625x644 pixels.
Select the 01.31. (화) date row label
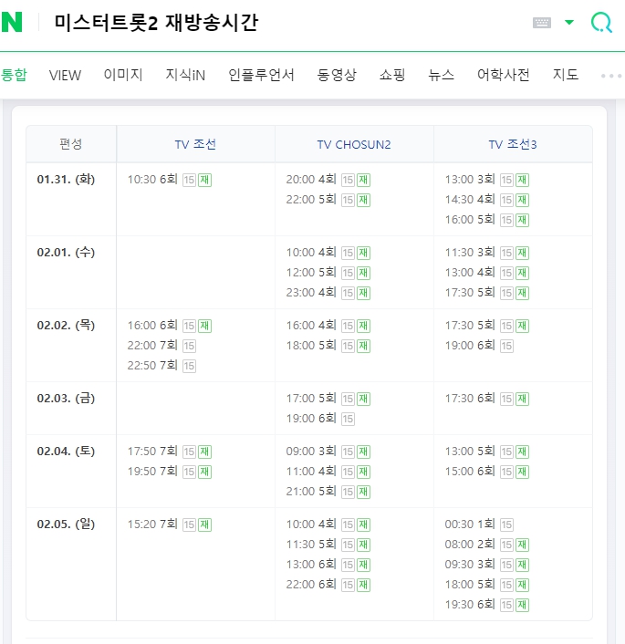click(66, 180)
